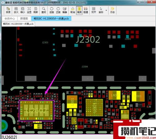This screenshot has width=156, height=139.
Task: Click the yellow L402 inductor component
Action: pyautogui.click(x=114, y=95)
